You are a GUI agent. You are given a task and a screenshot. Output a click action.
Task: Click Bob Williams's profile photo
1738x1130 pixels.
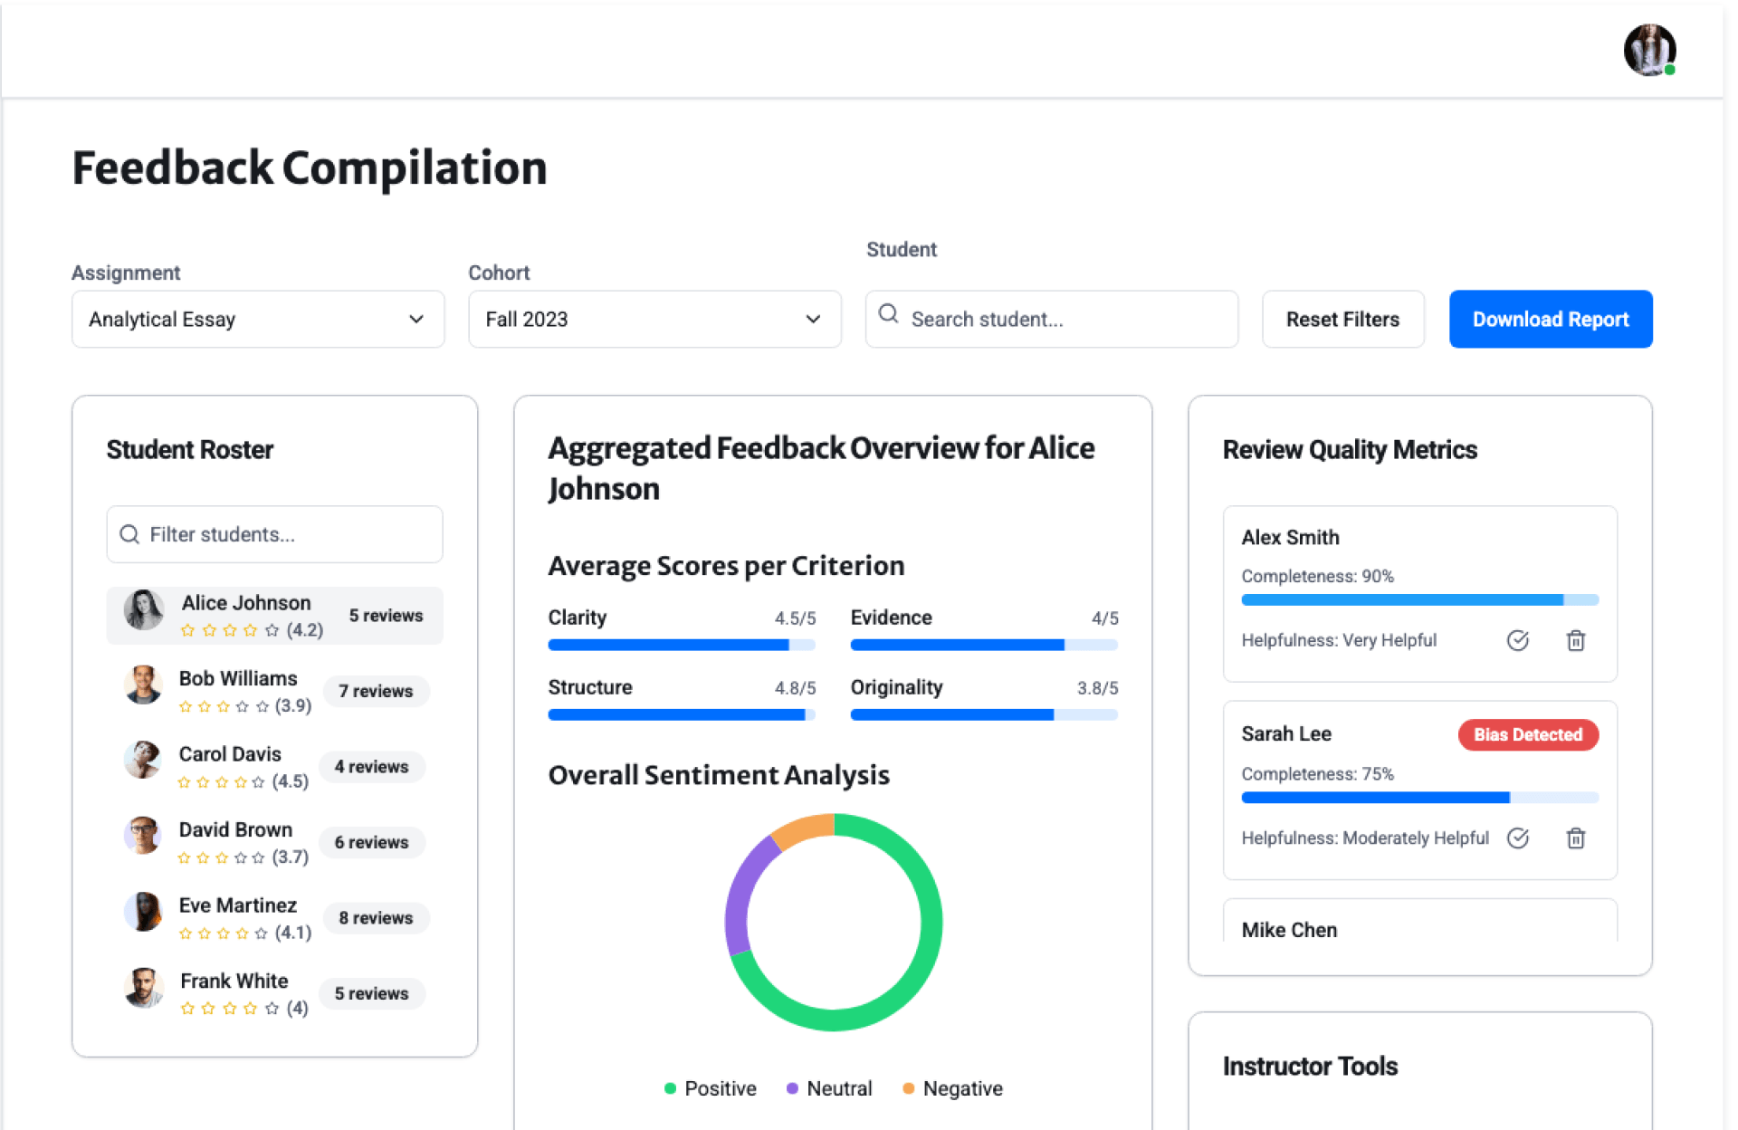tap(143, 685)
